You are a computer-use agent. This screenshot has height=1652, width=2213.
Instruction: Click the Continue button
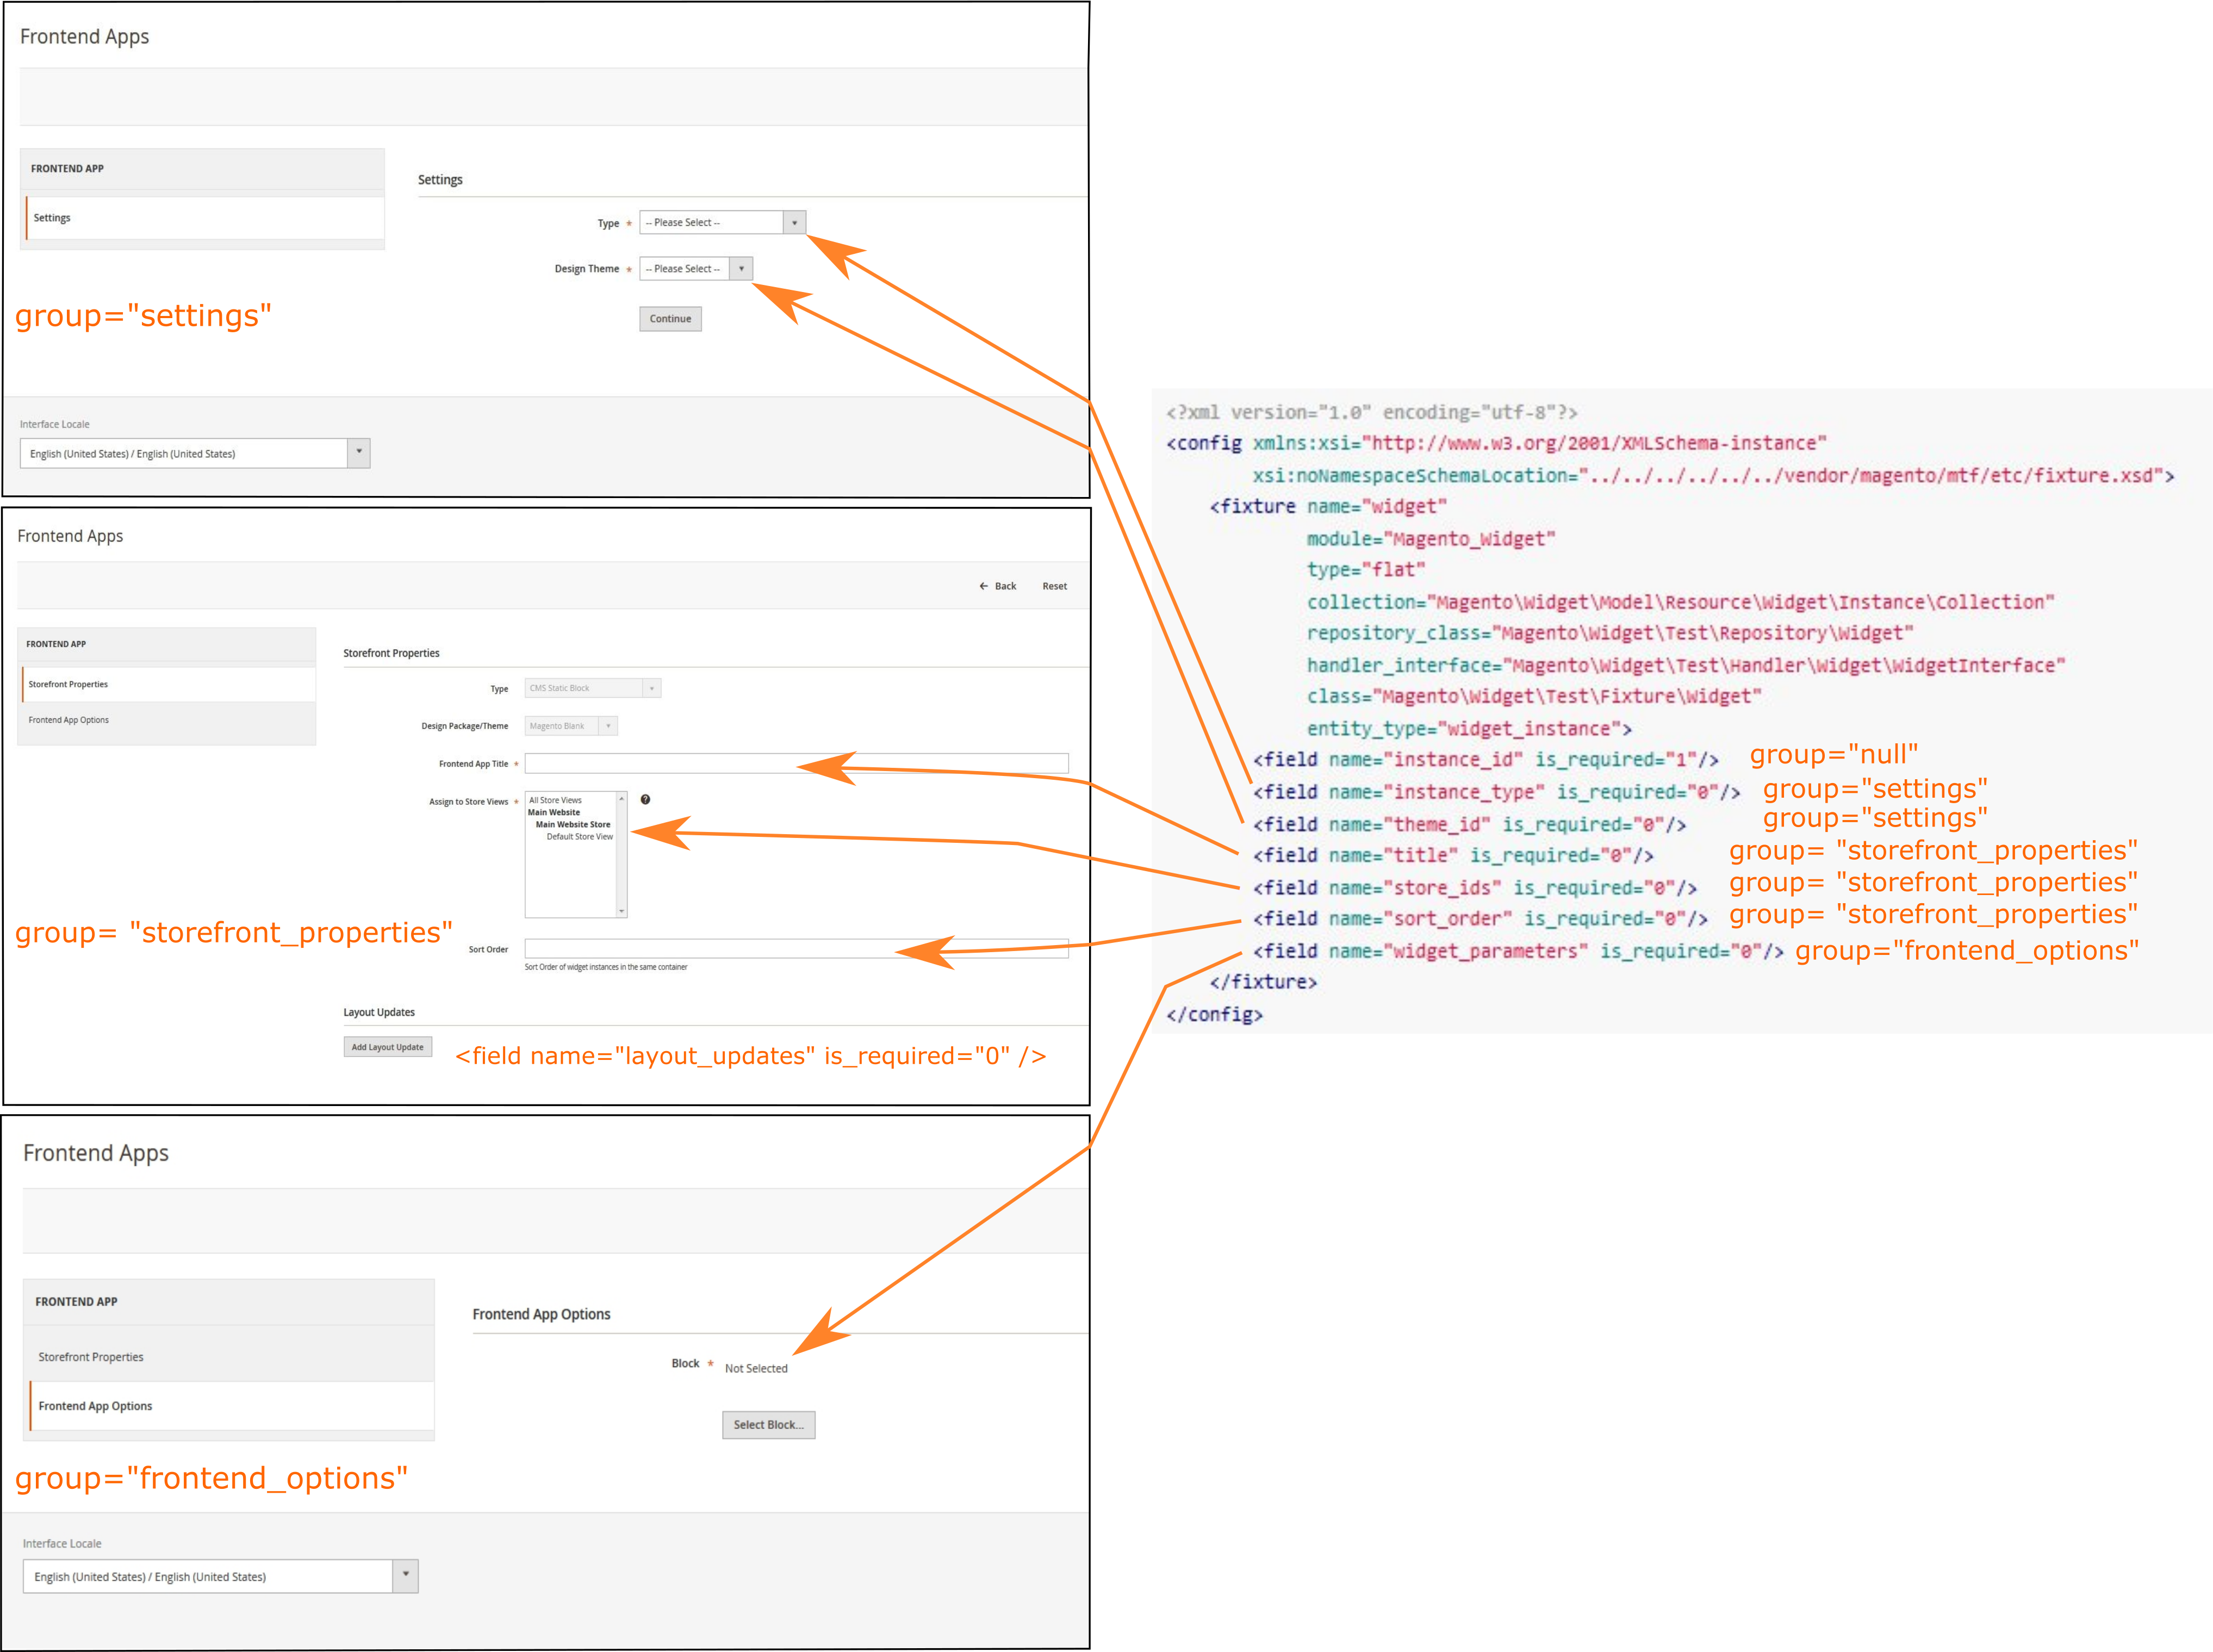(x=670, y=319)
